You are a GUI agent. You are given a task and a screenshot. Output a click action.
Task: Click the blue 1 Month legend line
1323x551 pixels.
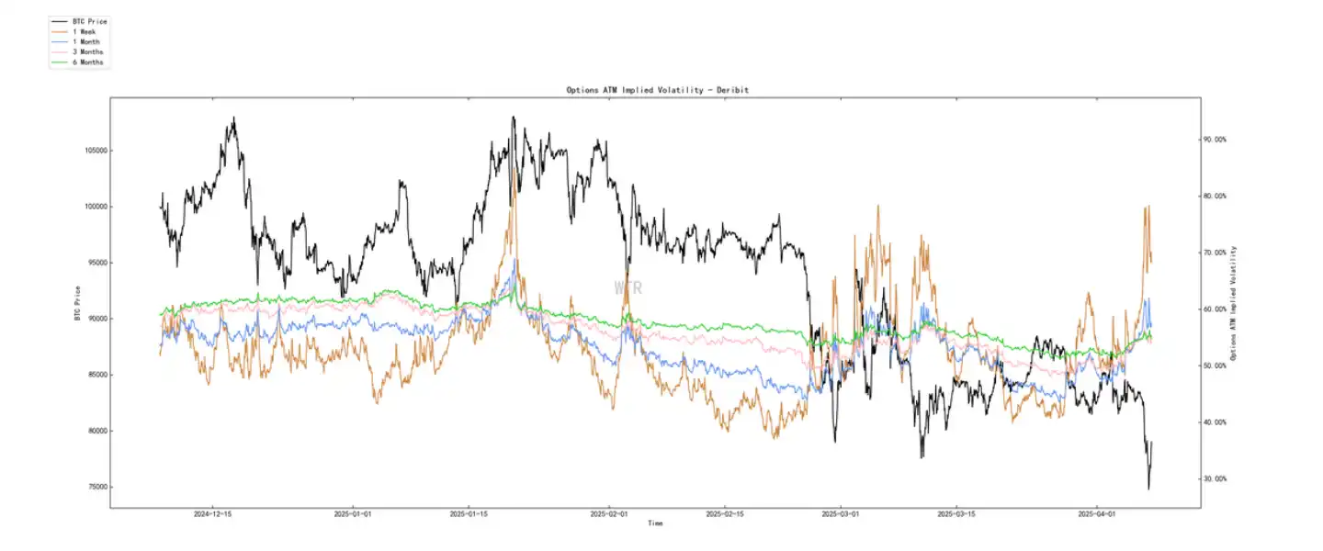[x=62, y=42]
